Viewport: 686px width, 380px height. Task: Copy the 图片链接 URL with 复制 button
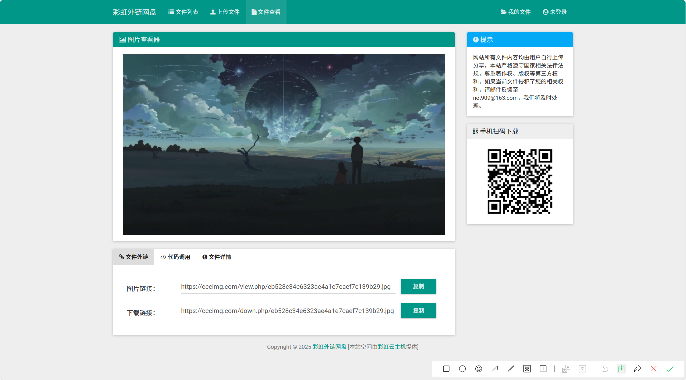tap(418, 286)
